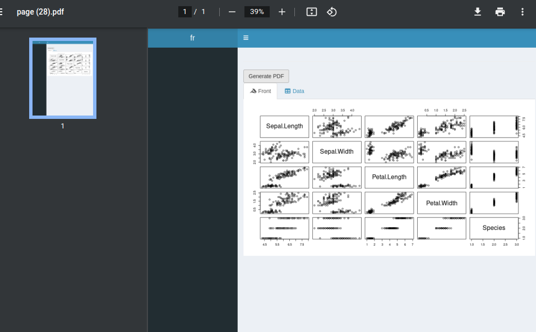Print the PDF document
536x332 pixels.
(500, 12)
